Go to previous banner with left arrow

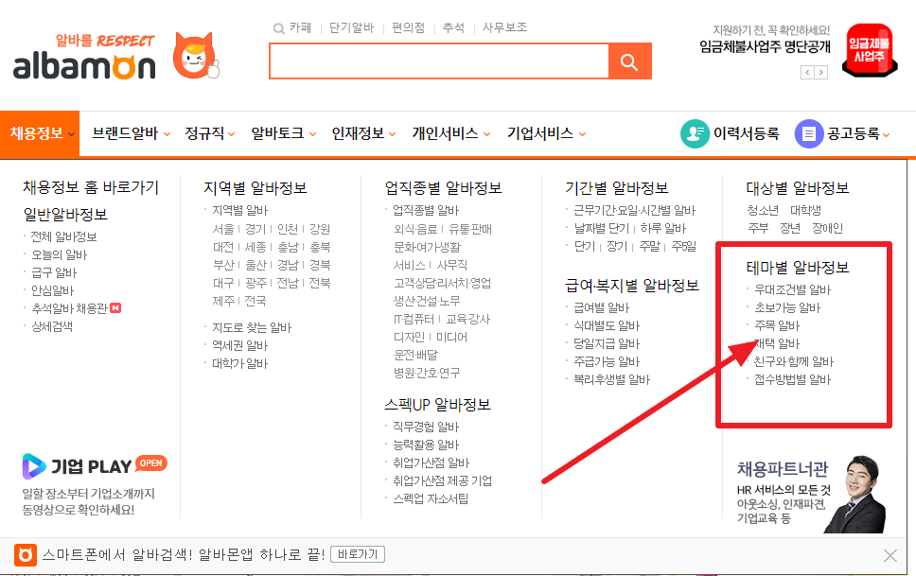[807, 73]
